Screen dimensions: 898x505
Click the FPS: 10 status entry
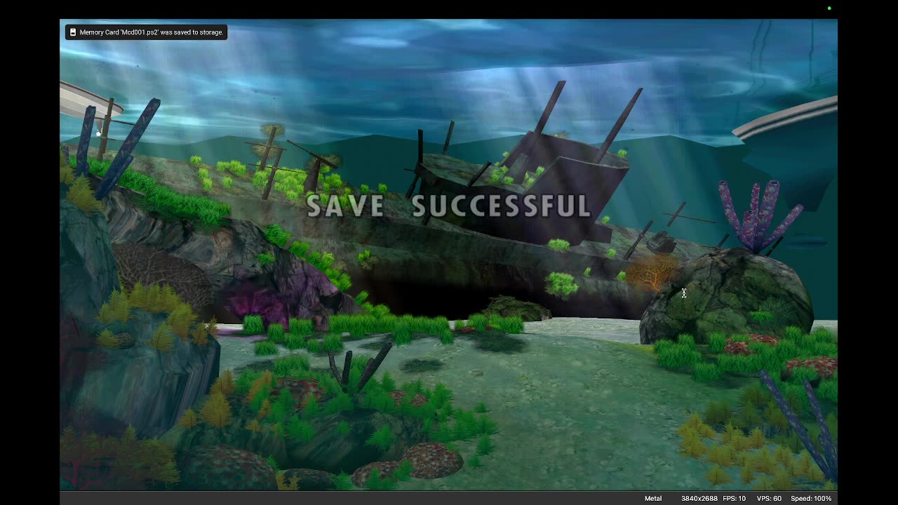tap(734, 499)
